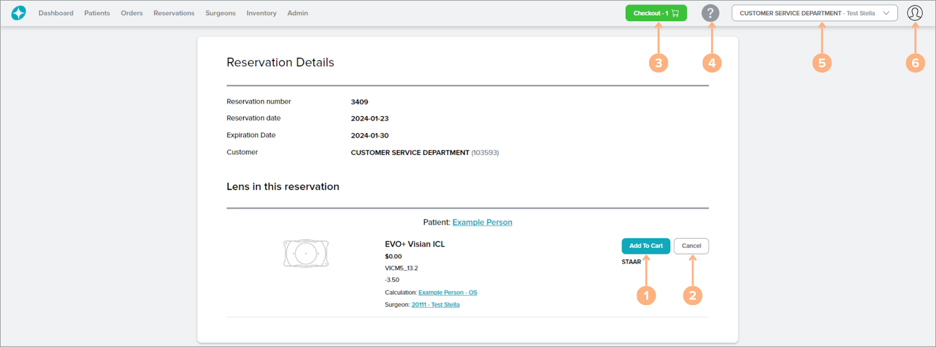Follow the 20111 - Test Stella surgeon link
The image size is (936, 347).
coord(435,305)
